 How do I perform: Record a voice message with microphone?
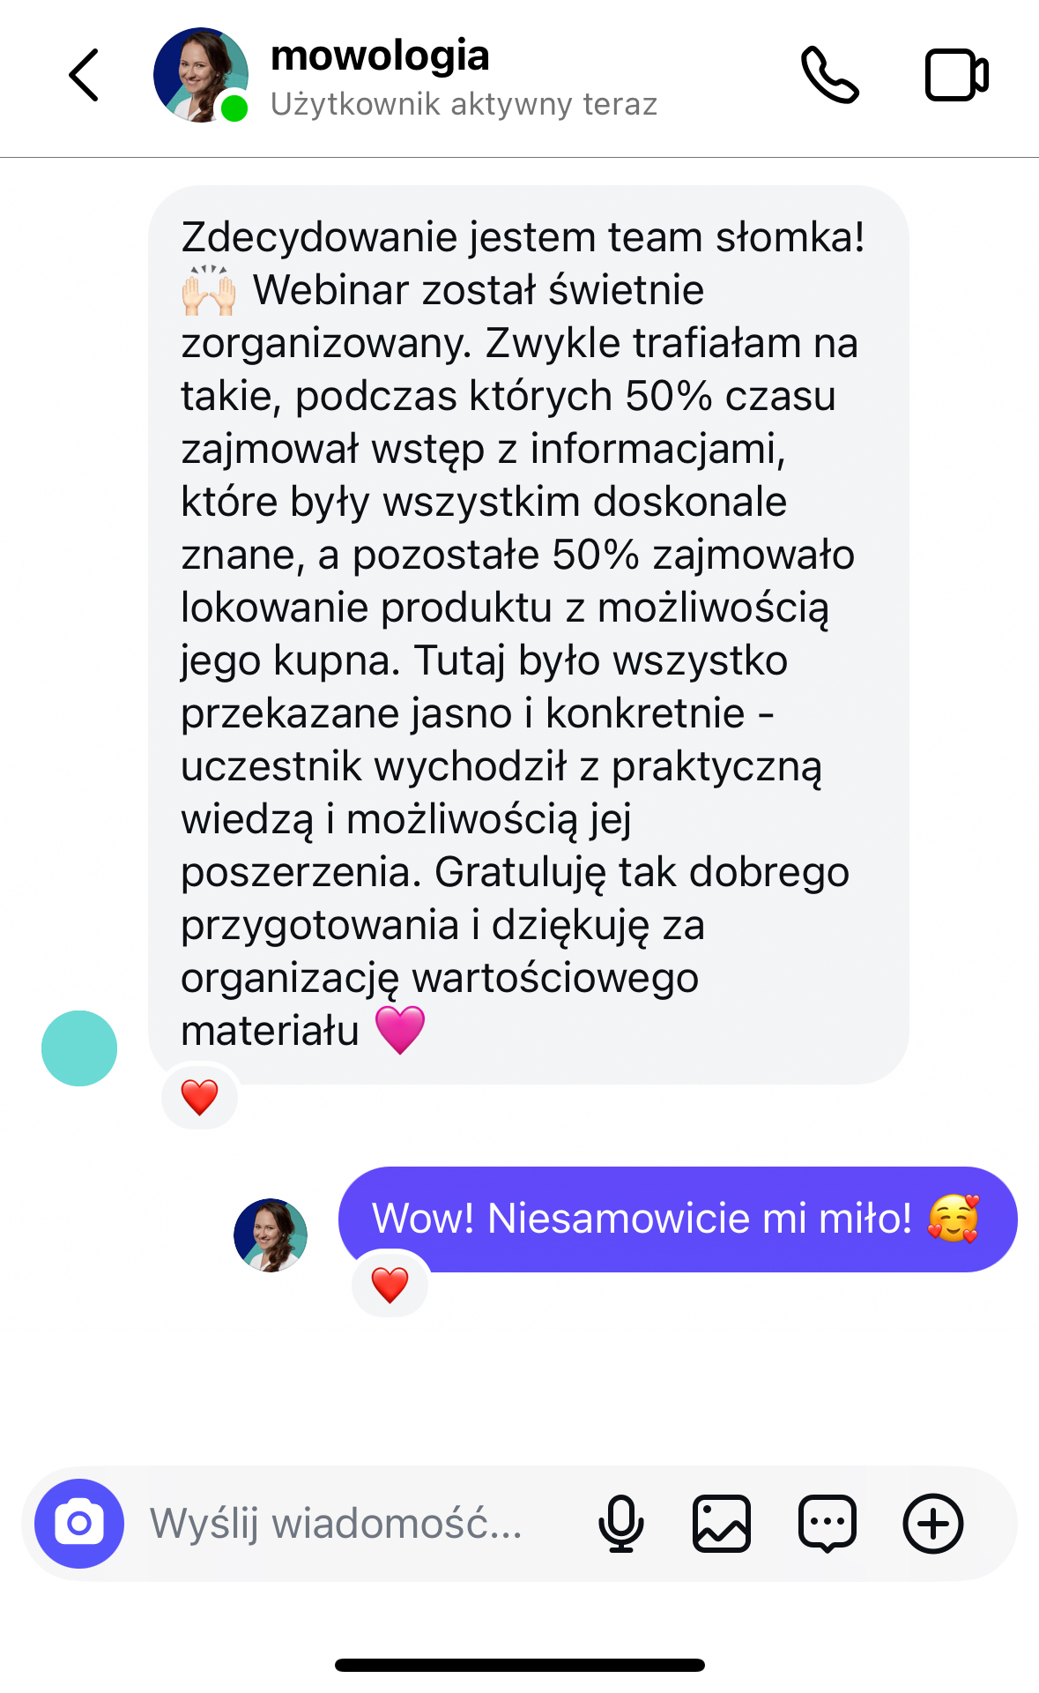620,1523
